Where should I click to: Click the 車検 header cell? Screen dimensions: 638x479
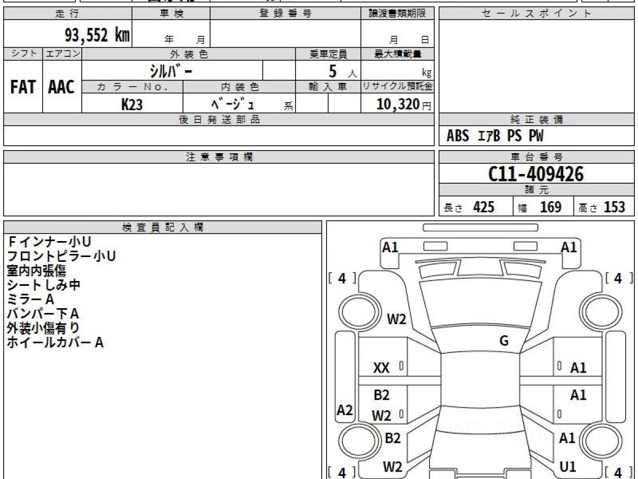point(171,13)
